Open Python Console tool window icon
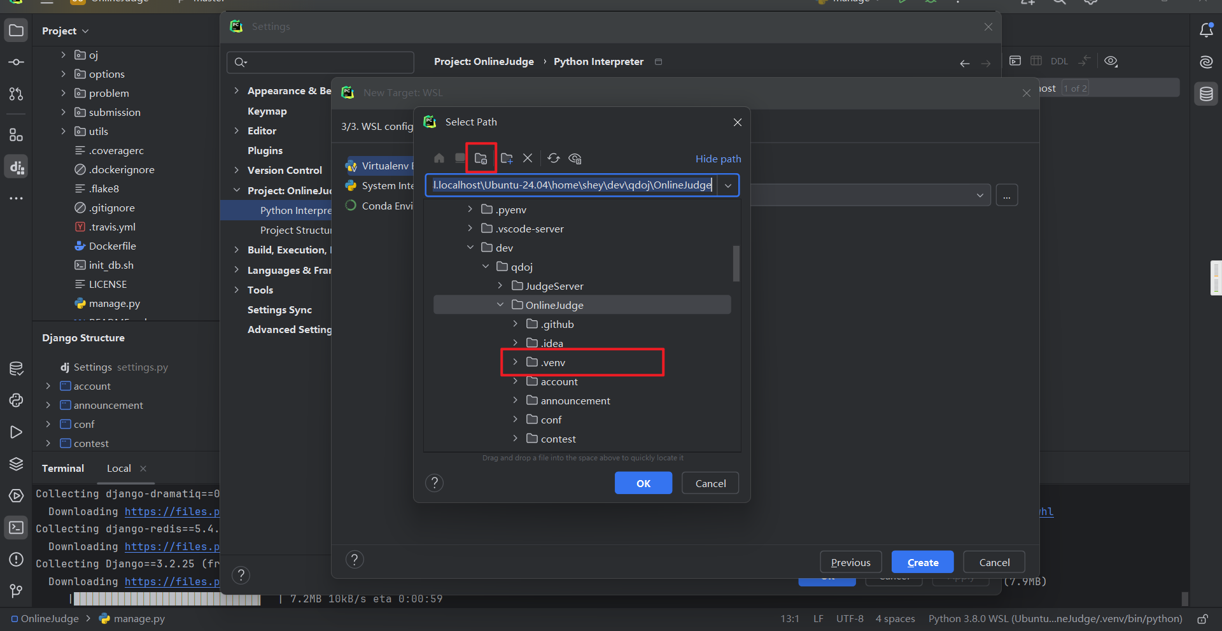This screenshot has height=631, width=1222. (x=17, y=400)
